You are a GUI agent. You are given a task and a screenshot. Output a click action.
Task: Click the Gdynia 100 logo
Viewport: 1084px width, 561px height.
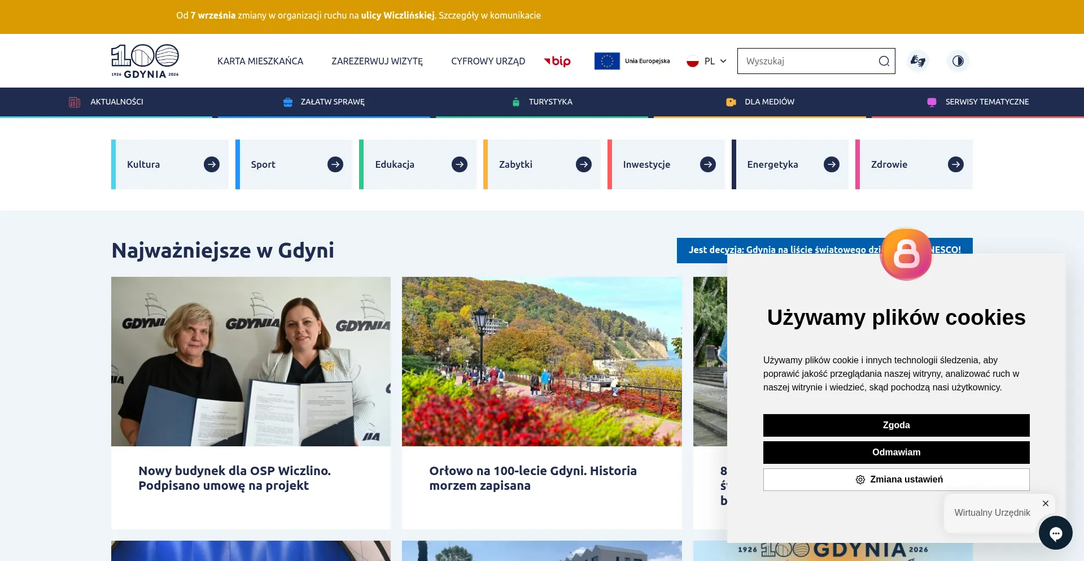point(145,61)
